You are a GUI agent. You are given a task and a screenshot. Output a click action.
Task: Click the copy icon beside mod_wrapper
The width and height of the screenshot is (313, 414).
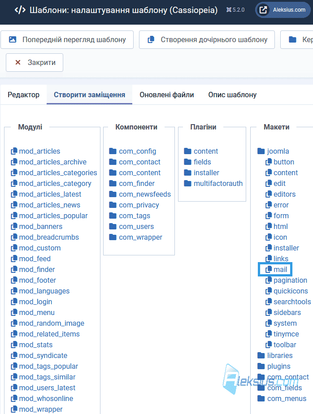14,409
